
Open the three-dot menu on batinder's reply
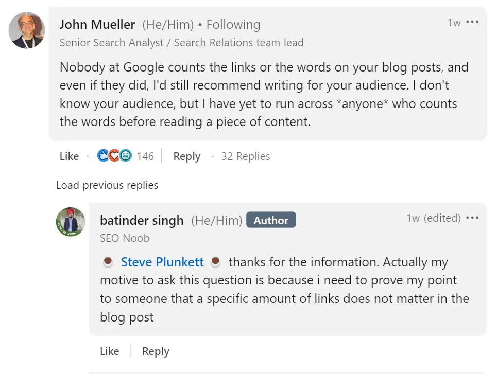[x=472, y=218]
